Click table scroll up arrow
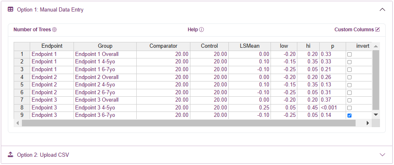 376,46
